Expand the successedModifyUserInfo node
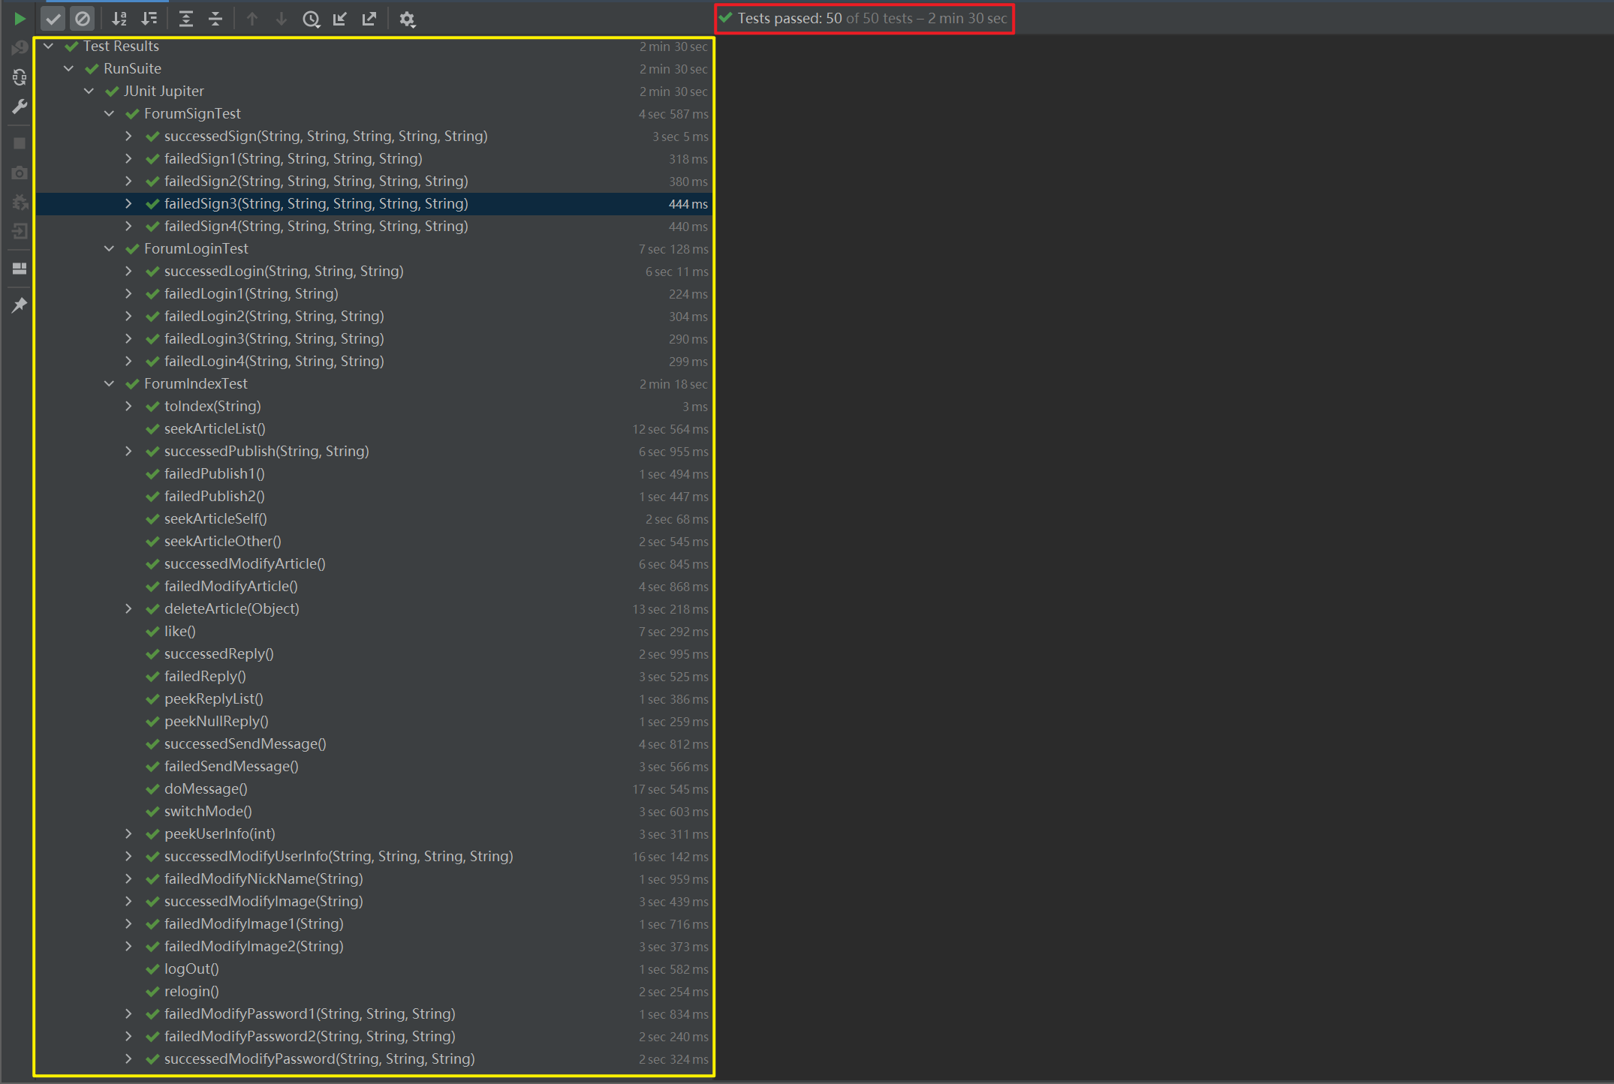The image size is (1614, 1084). coord(129,857)
